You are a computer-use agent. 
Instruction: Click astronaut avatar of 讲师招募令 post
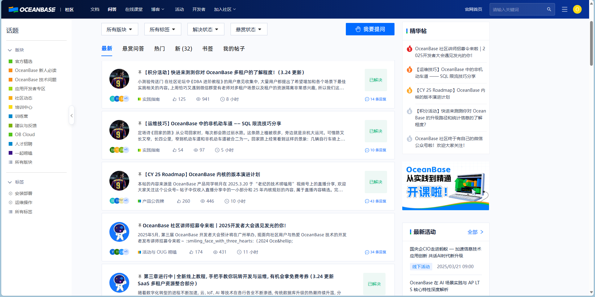(x=119, y=232)
